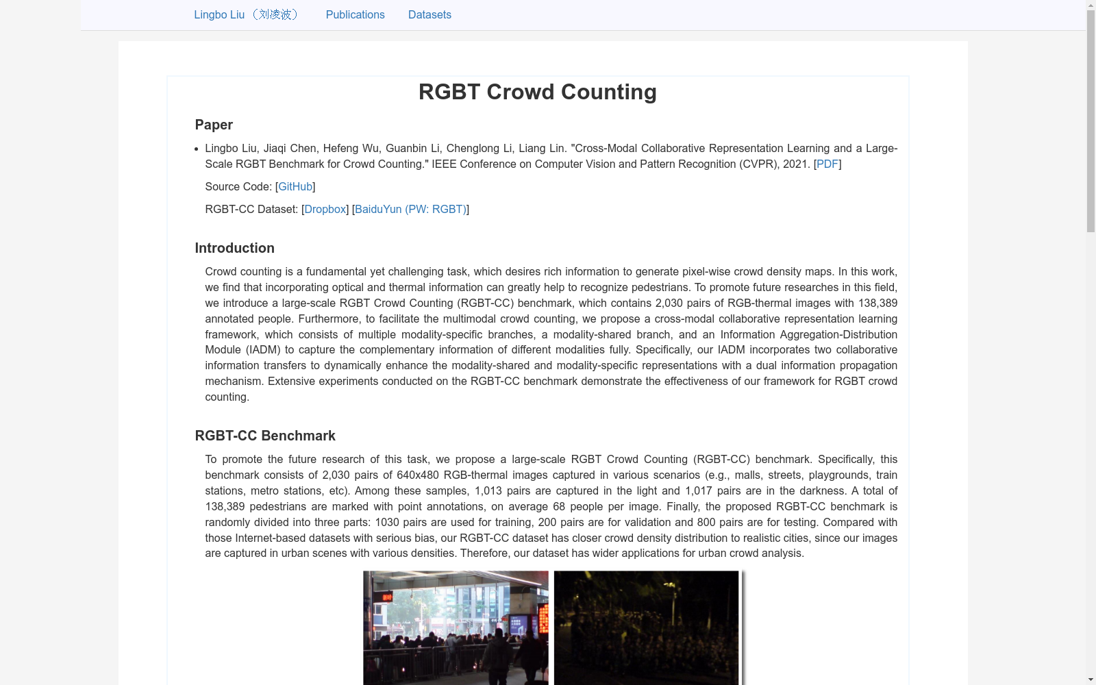1096x685 pixels.
Task: Click the Introduction section heading
Action: (x=234, y=248)
